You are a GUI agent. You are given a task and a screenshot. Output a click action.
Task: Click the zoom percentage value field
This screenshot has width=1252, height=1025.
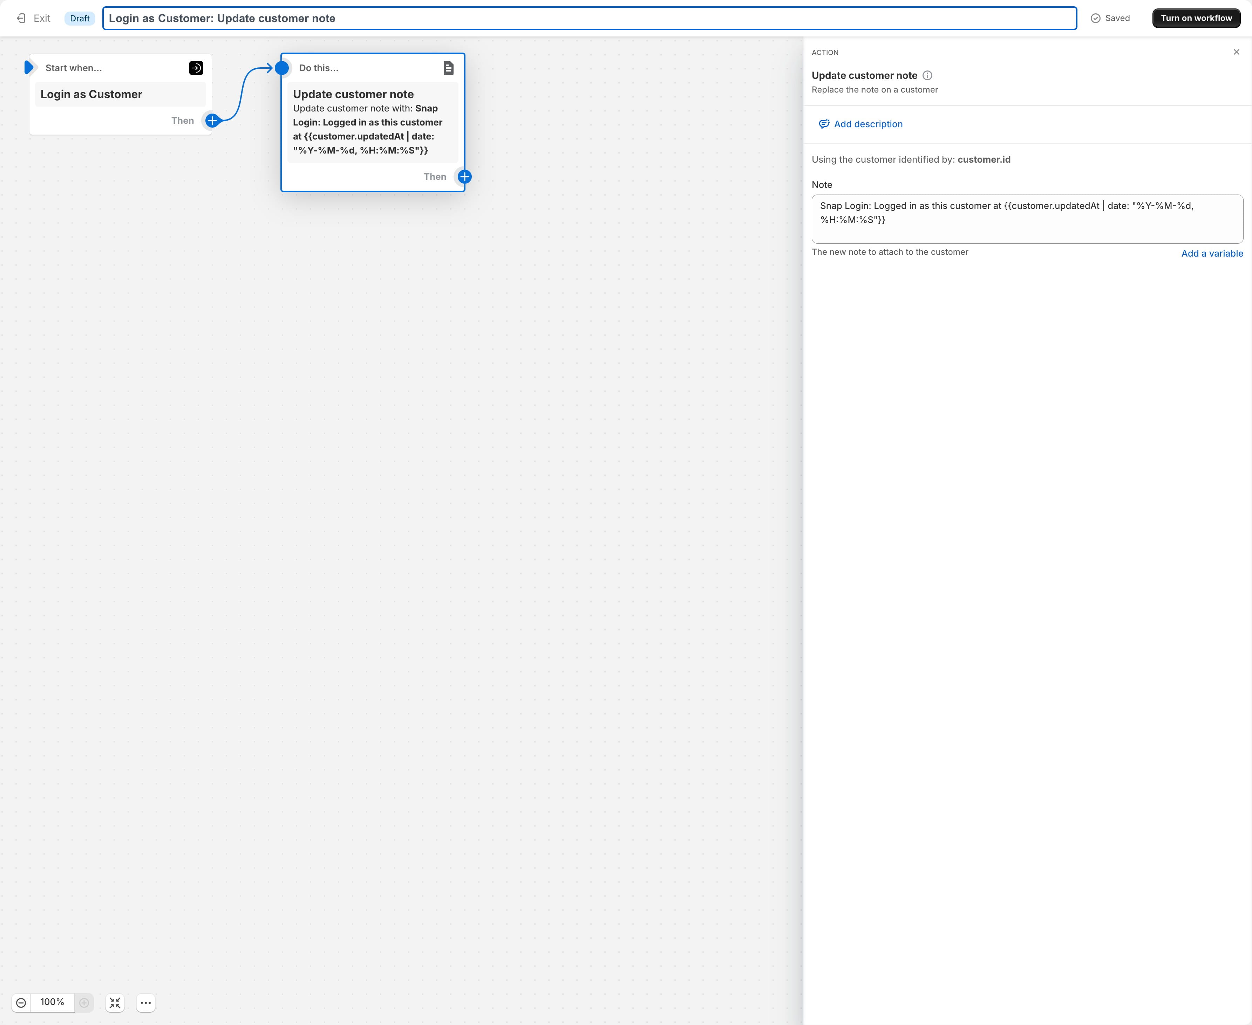pos(53,1003)
